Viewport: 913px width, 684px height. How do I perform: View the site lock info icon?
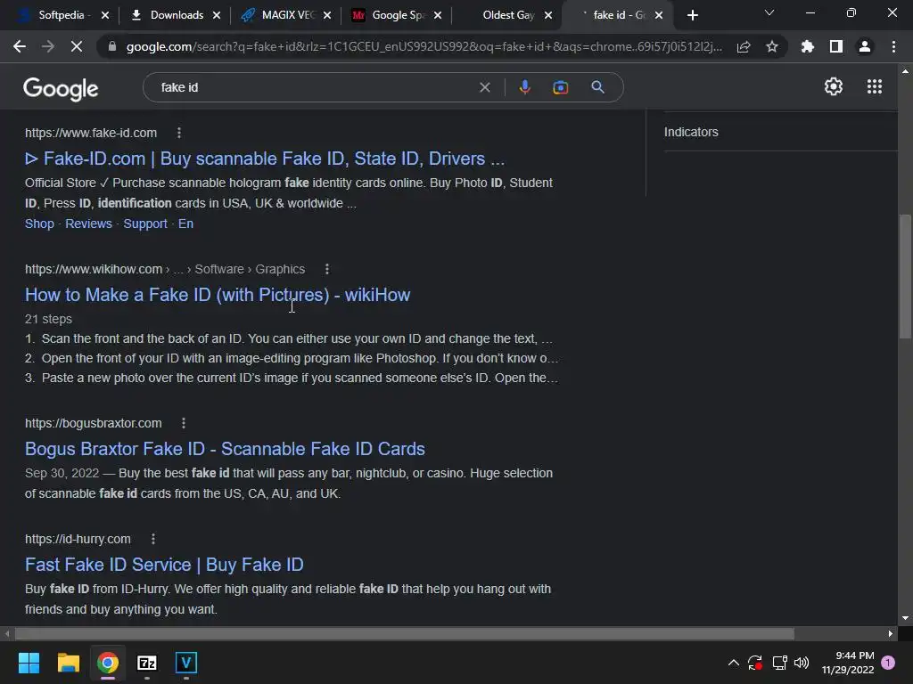112,46
